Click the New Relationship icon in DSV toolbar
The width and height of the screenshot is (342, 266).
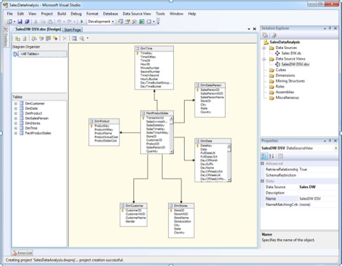56,39
